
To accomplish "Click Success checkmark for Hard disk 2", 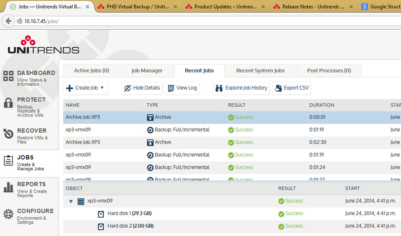I will pos(281,226).
